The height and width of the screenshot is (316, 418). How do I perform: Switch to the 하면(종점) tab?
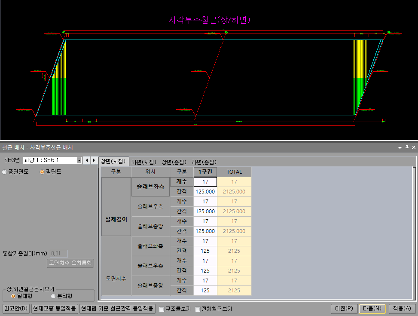(x=204, y=162)
